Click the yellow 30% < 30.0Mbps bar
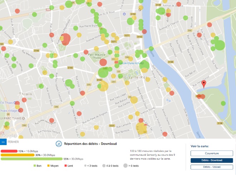Viewport: 236px width, 175px height. 17,155
